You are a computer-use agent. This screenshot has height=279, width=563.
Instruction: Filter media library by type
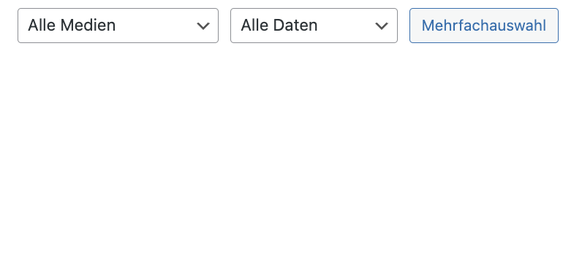tap(118, 26)
